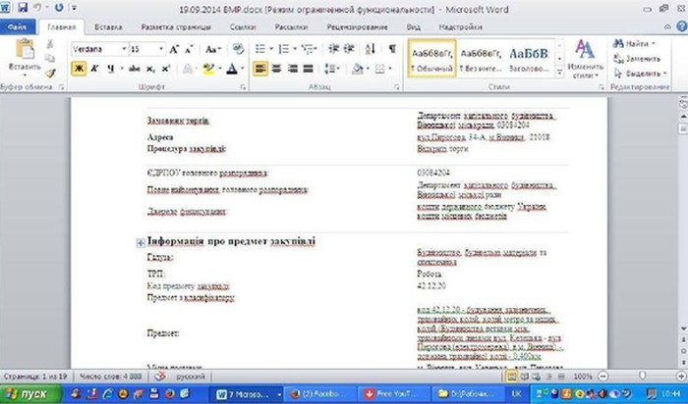Image resolution: width=688 pixels, height=404 pixels.
Task: Select Align Left paragraph alignment
Action: tap(260, 69)
